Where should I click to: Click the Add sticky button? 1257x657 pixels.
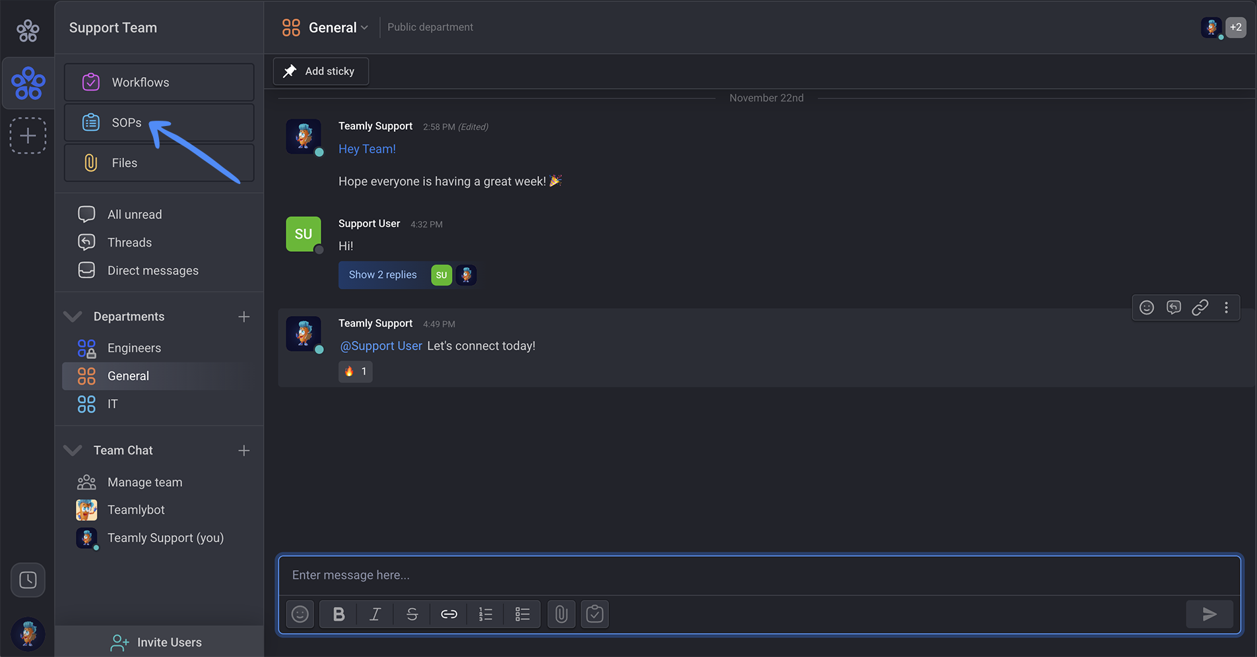click(x=321, y=71)
